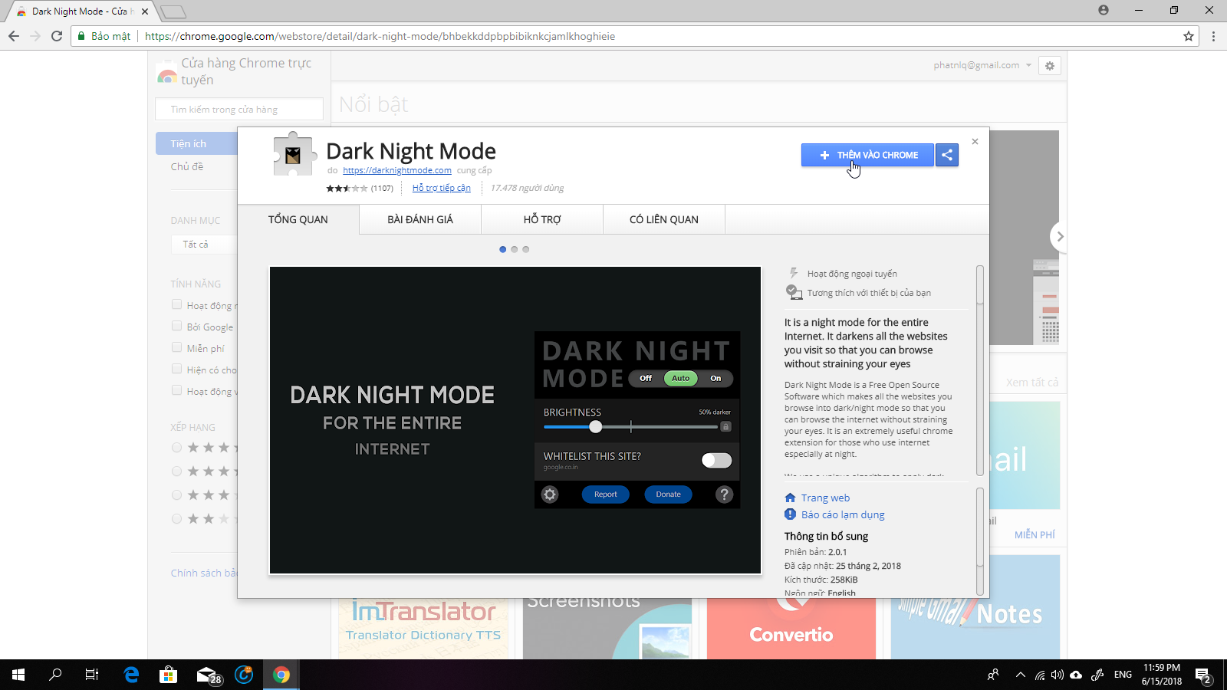Add Dark Night Mode to Chrome
1227x690 pixels.
pos(867,155)
